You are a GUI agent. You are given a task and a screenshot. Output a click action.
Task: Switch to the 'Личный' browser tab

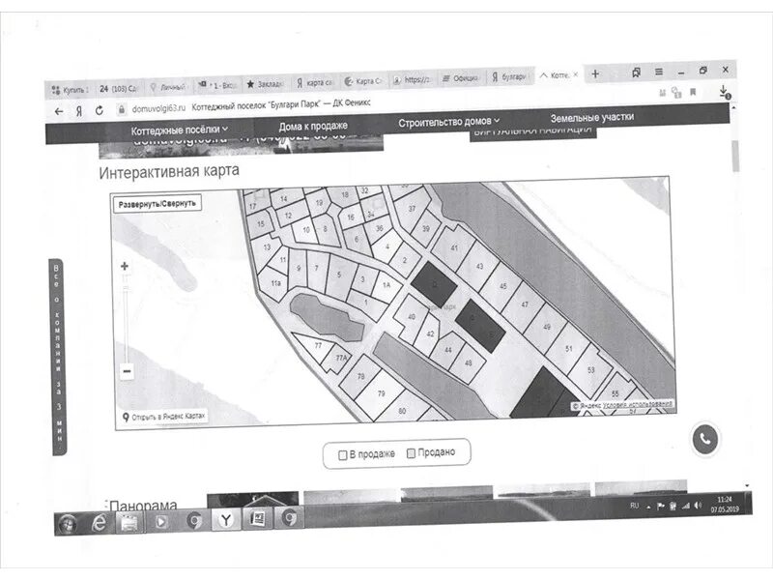point(168,87)
